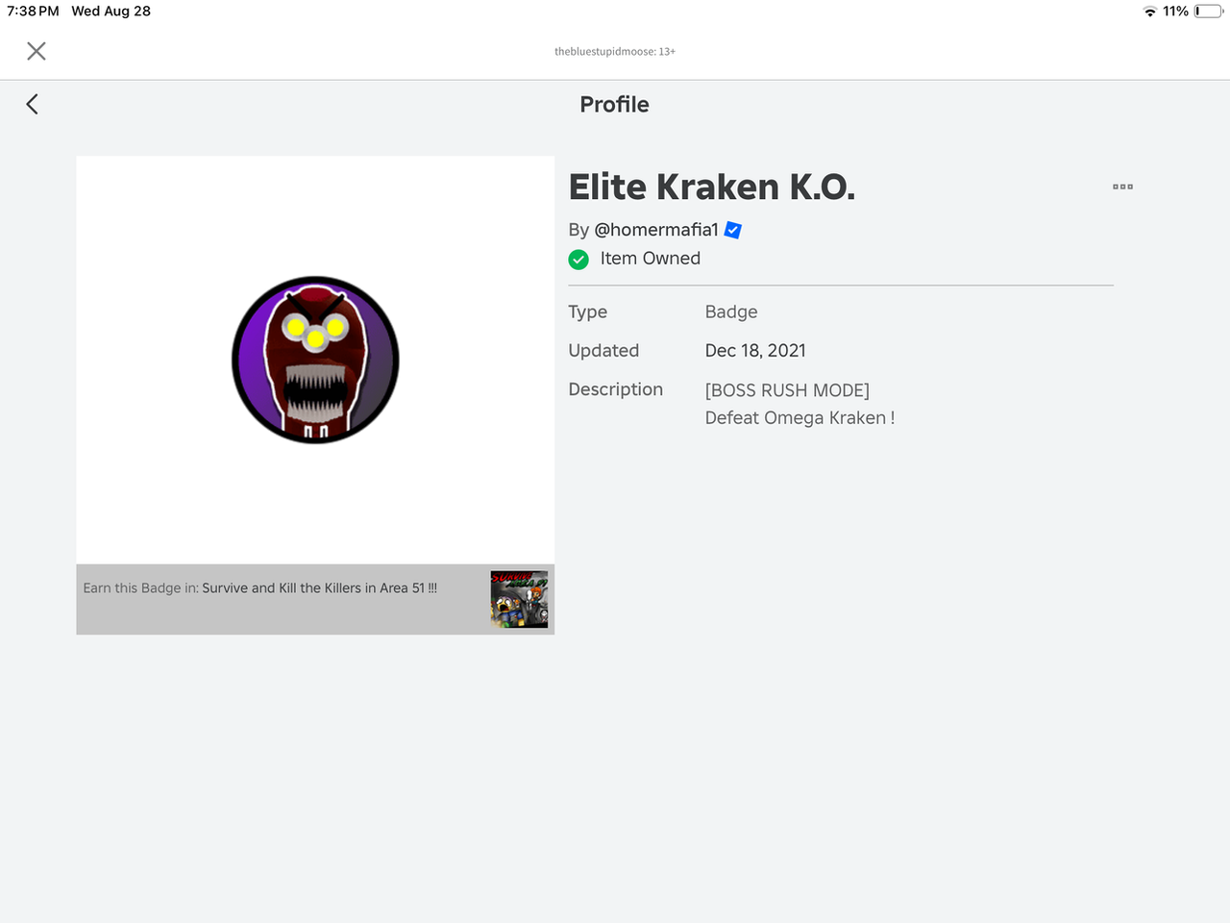Click the green Item Owned checkmark
This screenshot has width=1230, height=923.
click(x=578, y=259)
